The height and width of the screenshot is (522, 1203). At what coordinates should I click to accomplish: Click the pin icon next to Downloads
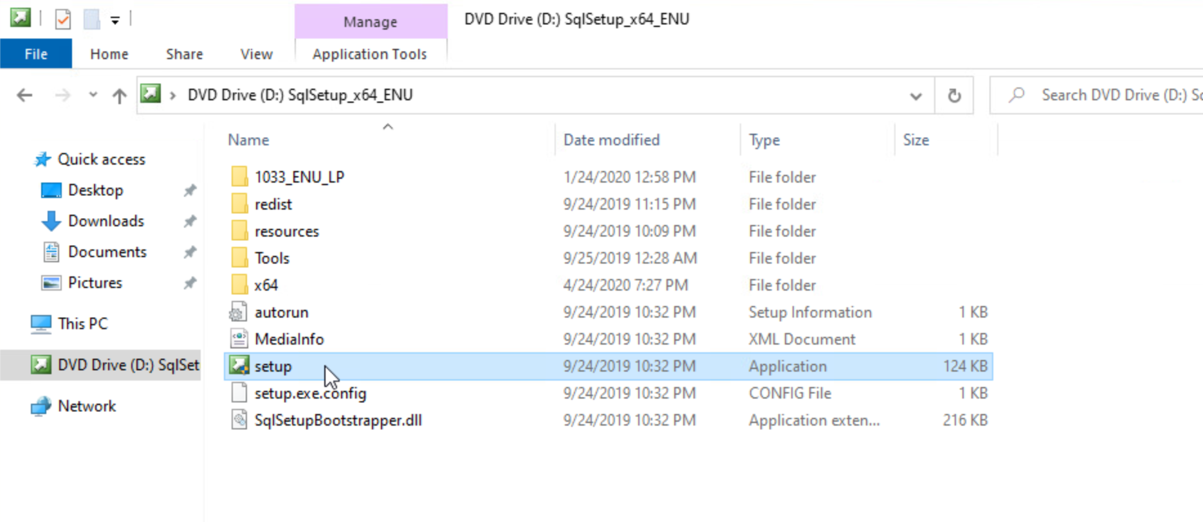pos(190,221)
